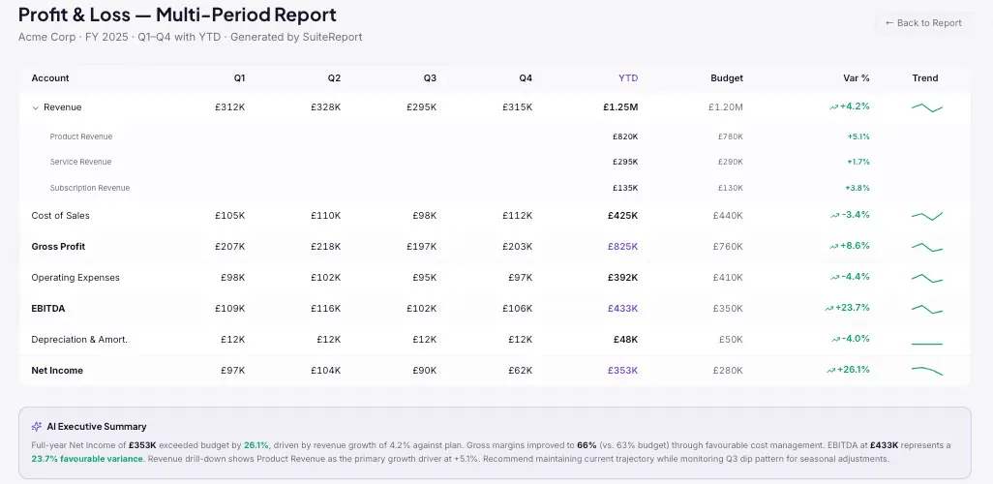Image resolution: width=993 pixels, height=484 pixels.
Task: Click the trend arrow beside +8.6%
Action: pos(834,247)
